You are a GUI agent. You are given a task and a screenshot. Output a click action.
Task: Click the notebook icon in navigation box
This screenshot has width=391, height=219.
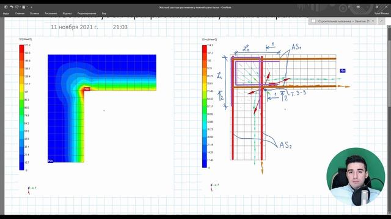(x=313, y=21)
